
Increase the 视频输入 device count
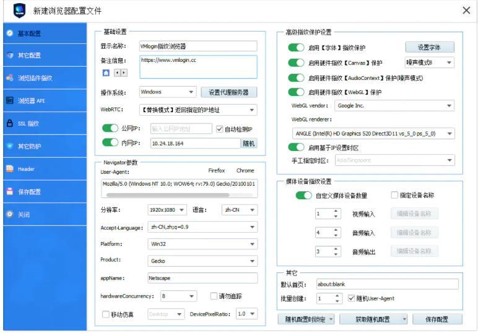pos(336,211)
